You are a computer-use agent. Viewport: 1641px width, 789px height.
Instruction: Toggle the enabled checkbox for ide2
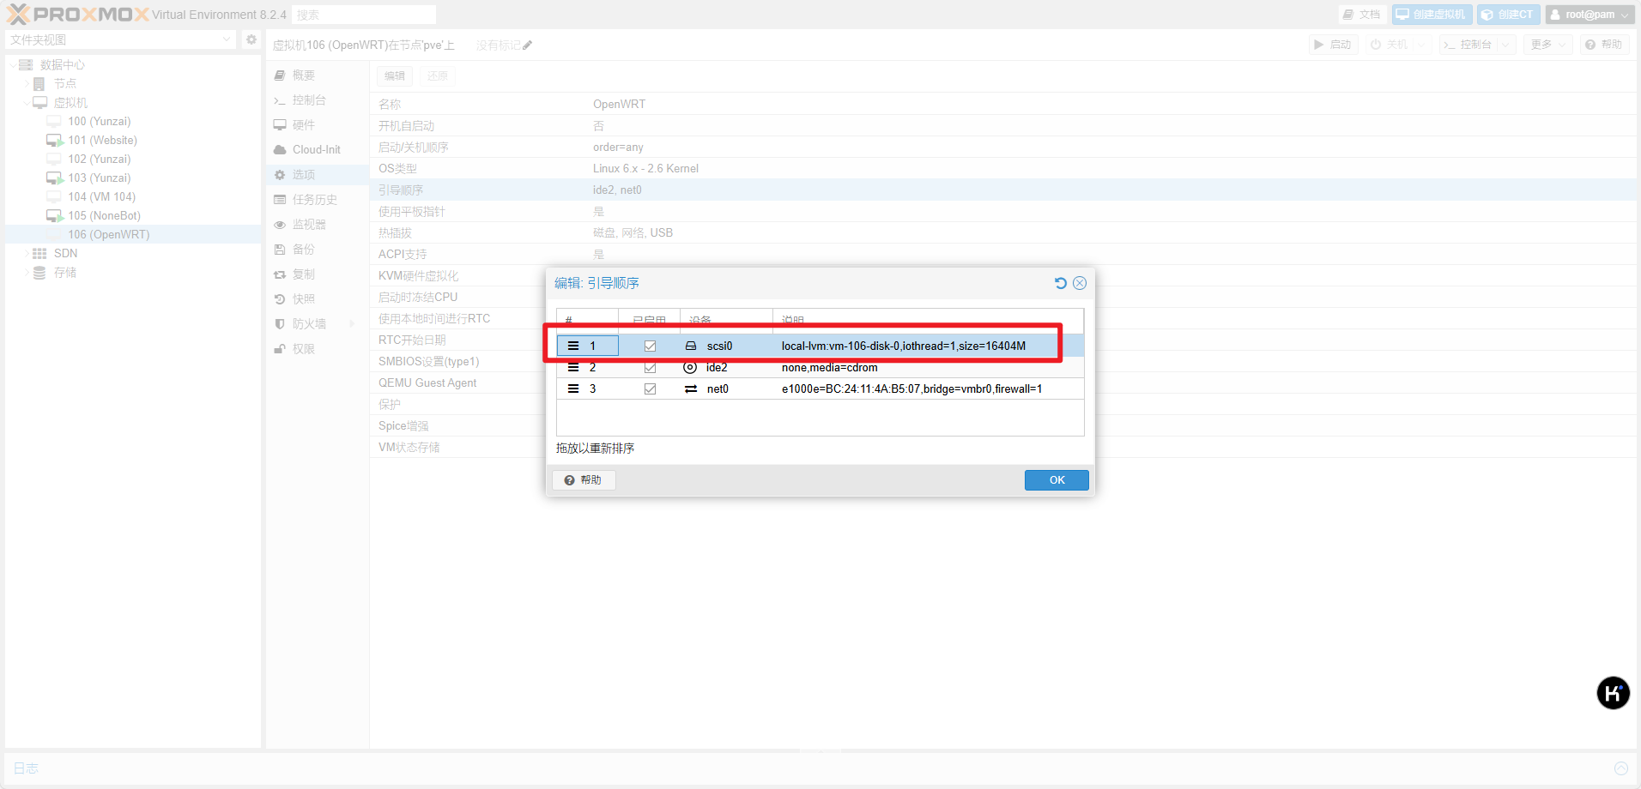click(650, 367)
